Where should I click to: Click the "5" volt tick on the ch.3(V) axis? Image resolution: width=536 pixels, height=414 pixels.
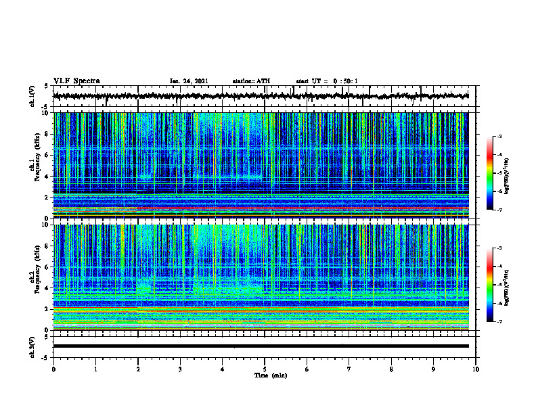click(x=47, y=337)
